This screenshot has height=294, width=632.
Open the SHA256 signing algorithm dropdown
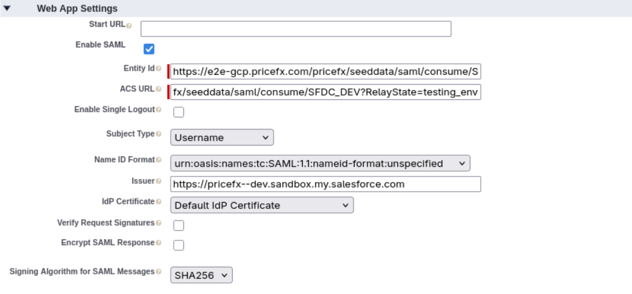[201, 276]
